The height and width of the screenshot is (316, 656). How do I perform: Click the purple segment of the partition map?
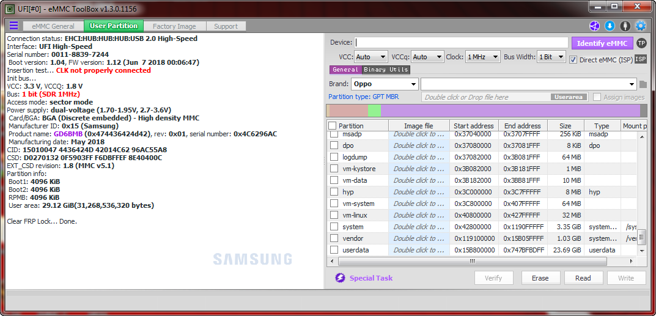point(510,111)
